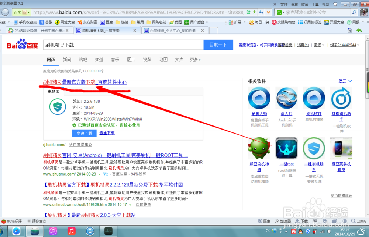Click the 百度一下 search button
This screenshot has height=237, width=369.
coord(218,45)
